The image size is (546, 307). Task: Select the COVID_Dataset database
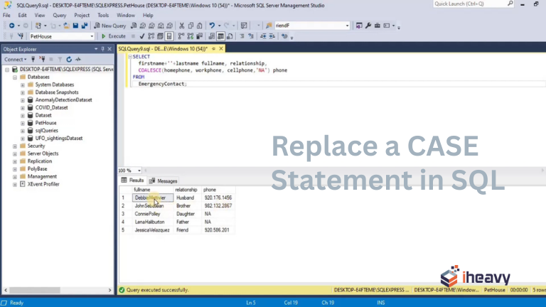click(x=51, y=107)
